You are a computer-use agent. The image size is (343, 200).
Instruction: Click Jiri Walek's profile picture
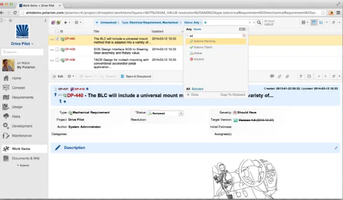(8, 65)
